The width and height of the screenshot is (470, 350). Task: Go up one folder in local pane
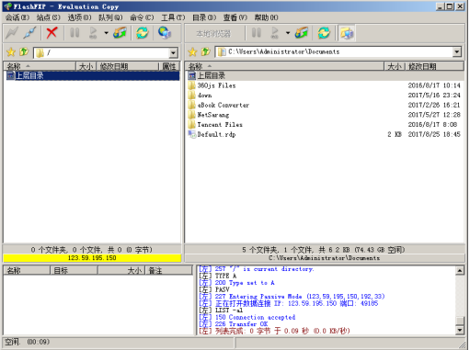coord(205,51)
